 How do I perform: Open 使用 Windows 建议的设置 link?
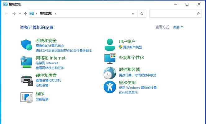pyautogui.click(x=138, y=87)
